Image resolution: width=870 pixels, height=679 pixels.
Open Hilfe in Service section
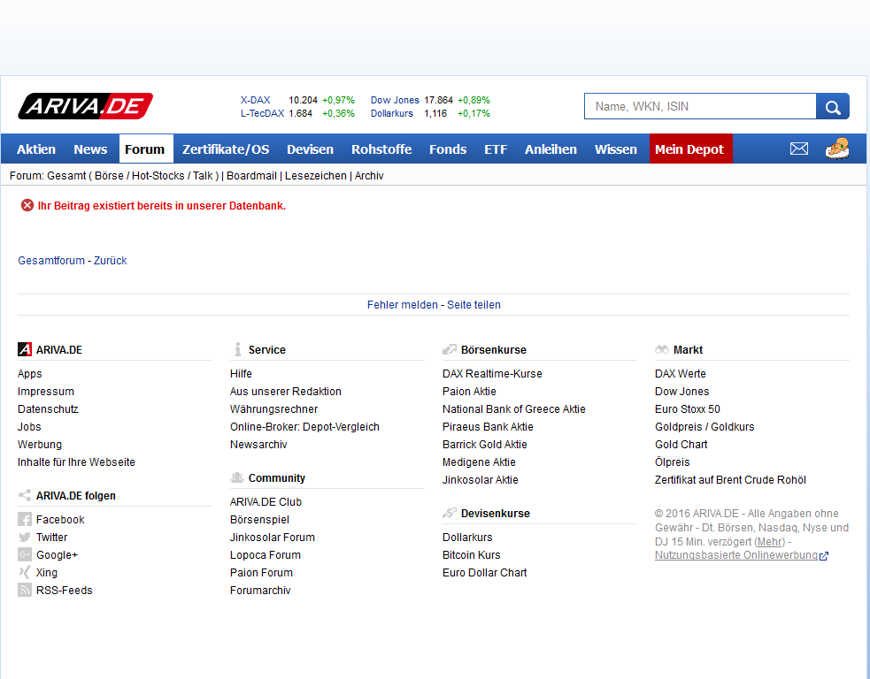point(241,374)
